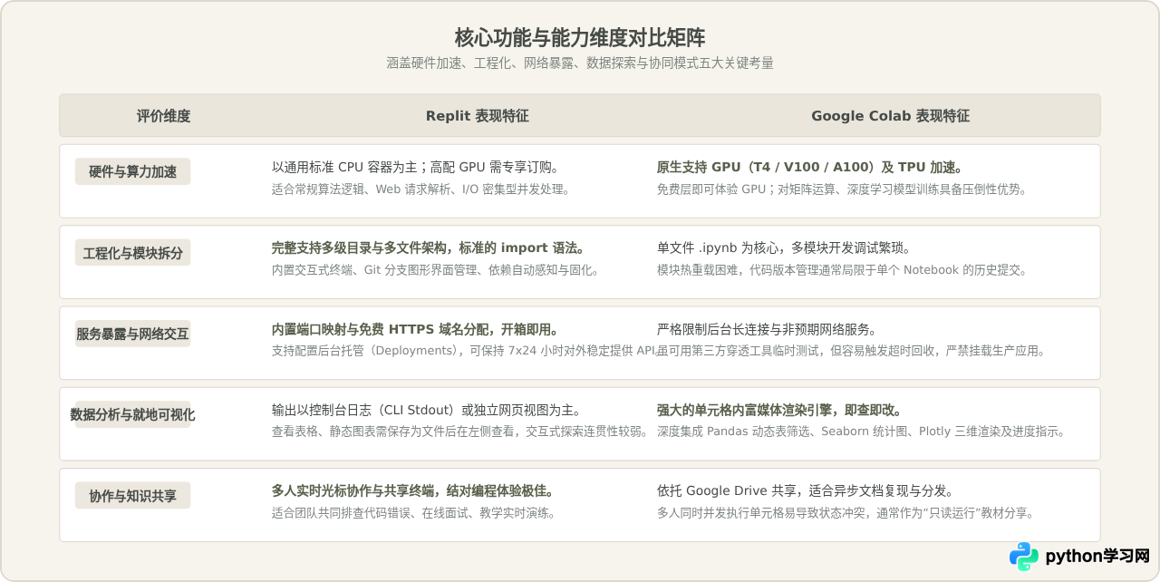Click text 原生支持 GPU（T4 / V100 / A100）
The image size is (1160, 582).
768,167
